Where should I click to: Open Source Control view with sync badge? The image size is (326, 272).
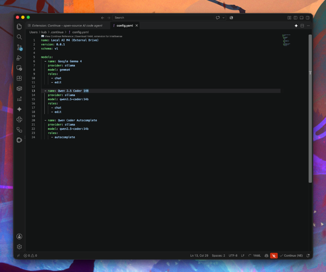(x=20, y=47)
